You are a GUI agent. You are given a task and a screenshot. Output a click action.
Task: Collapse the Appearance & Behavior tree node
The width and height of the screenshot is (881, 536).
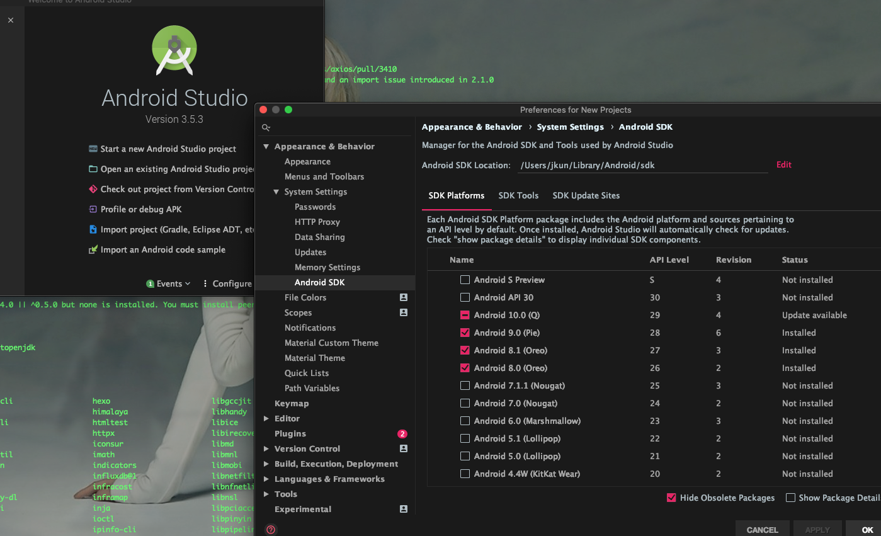coord(266,146)
